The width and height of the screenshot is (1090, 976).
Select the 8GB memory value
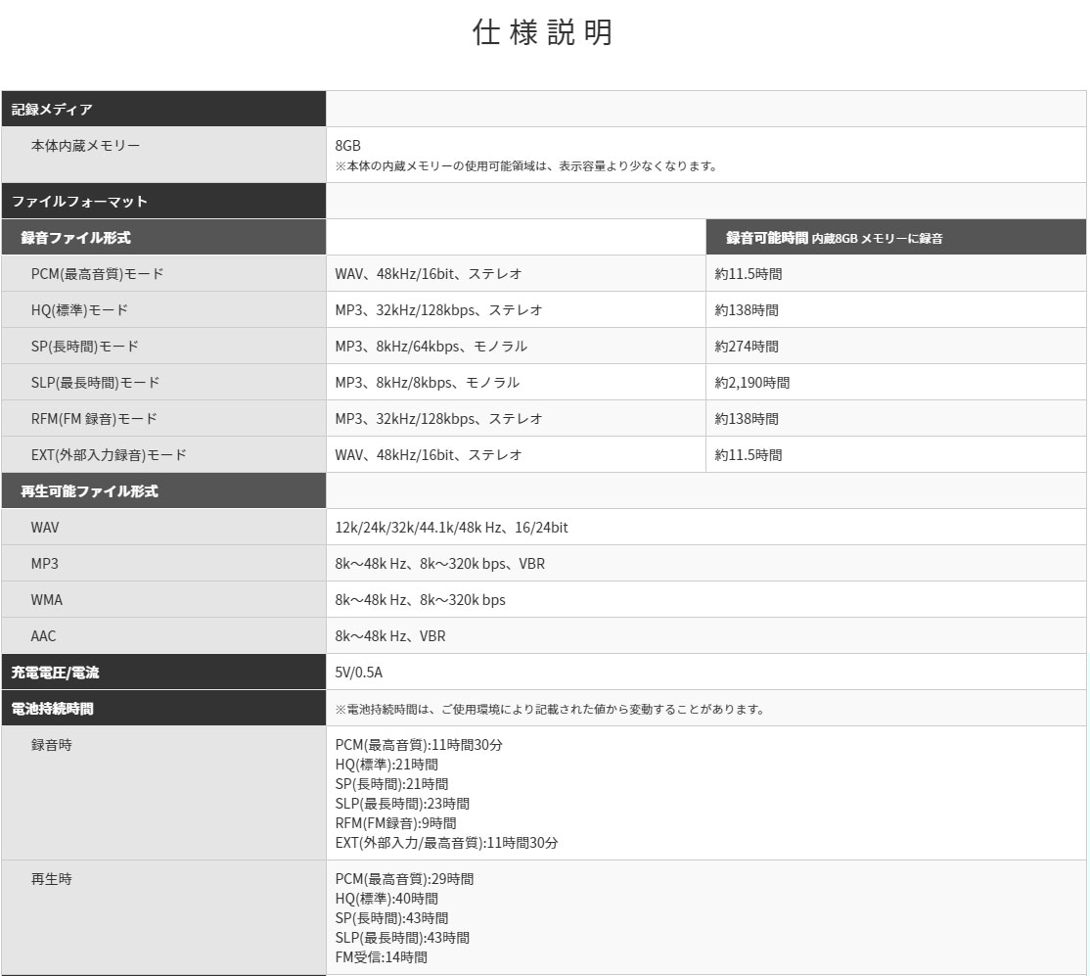tap(347, 146)
